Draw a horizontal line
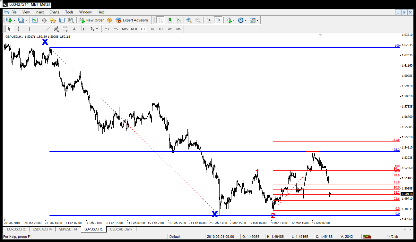416x242 pixels. tap(39, 29)
